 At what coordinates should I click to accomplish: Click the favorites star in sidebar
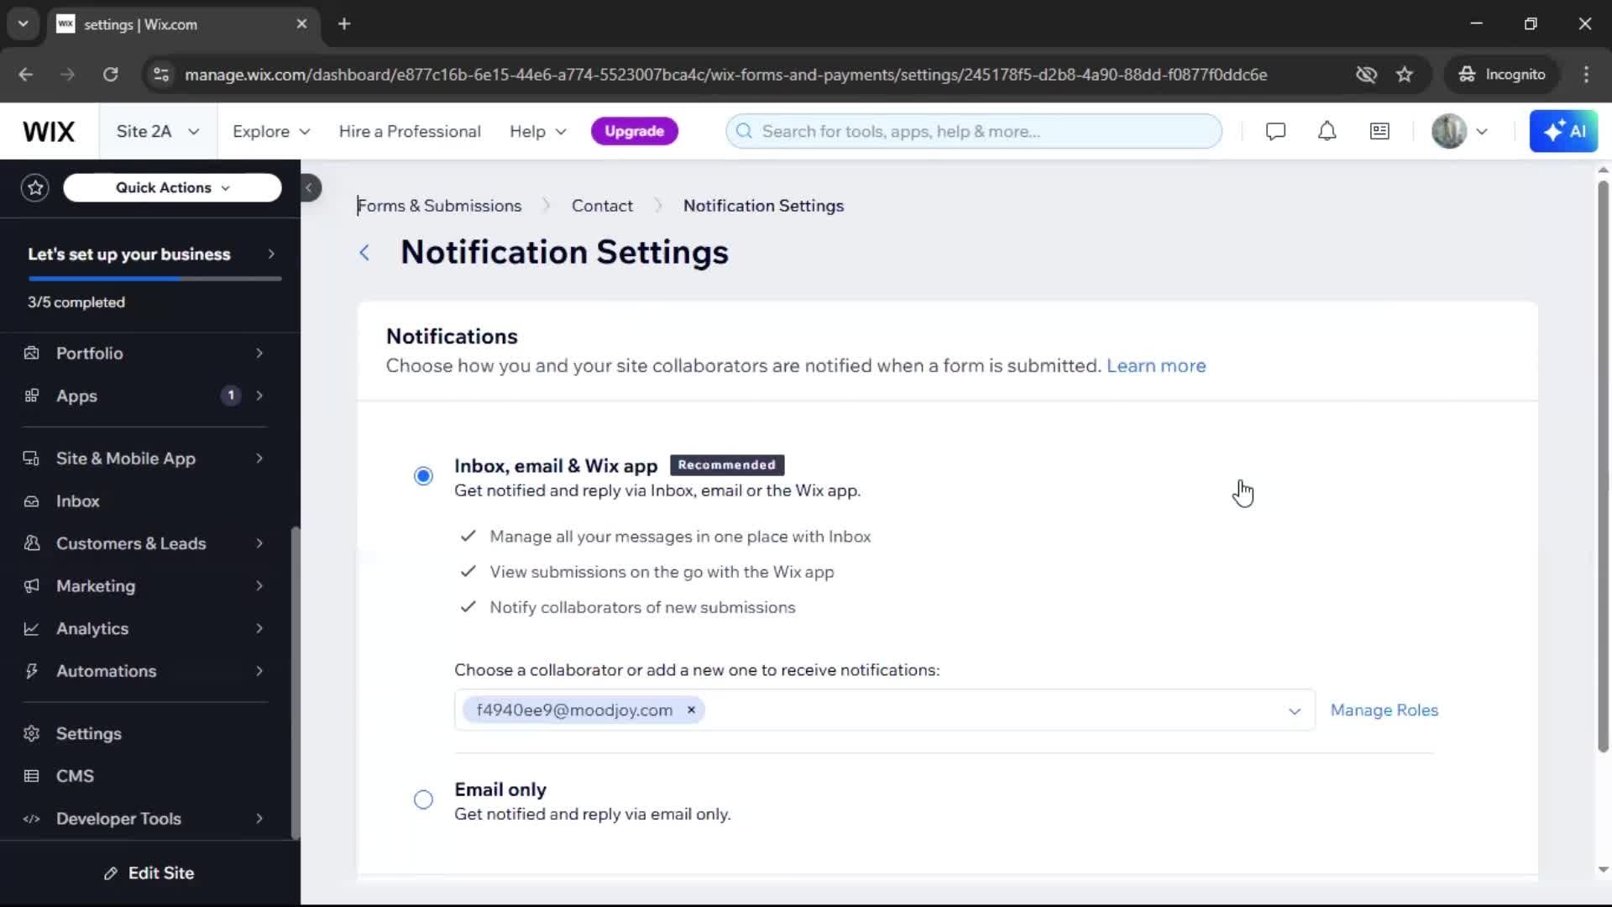pyautogui.click(x=35, y=187)
